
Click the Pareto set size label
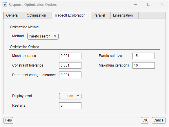click(110, 56)
